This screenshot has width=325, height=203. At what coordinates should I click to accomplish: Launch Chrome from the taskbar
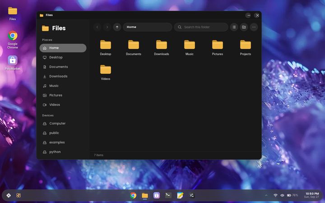click(133, 195)
